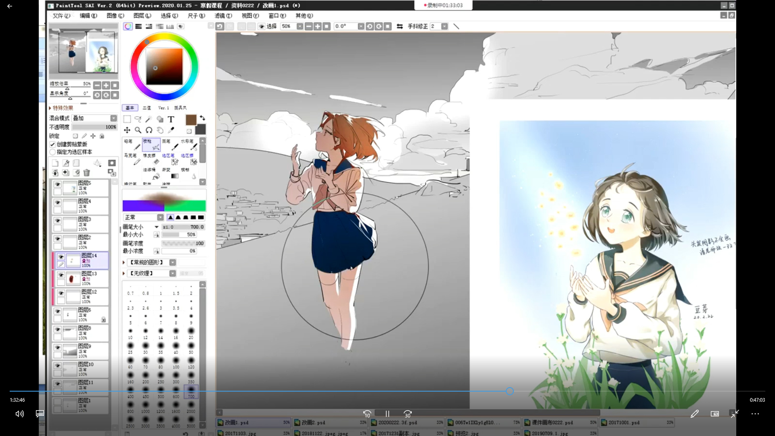Hide layer 图层12

(61, 293)
